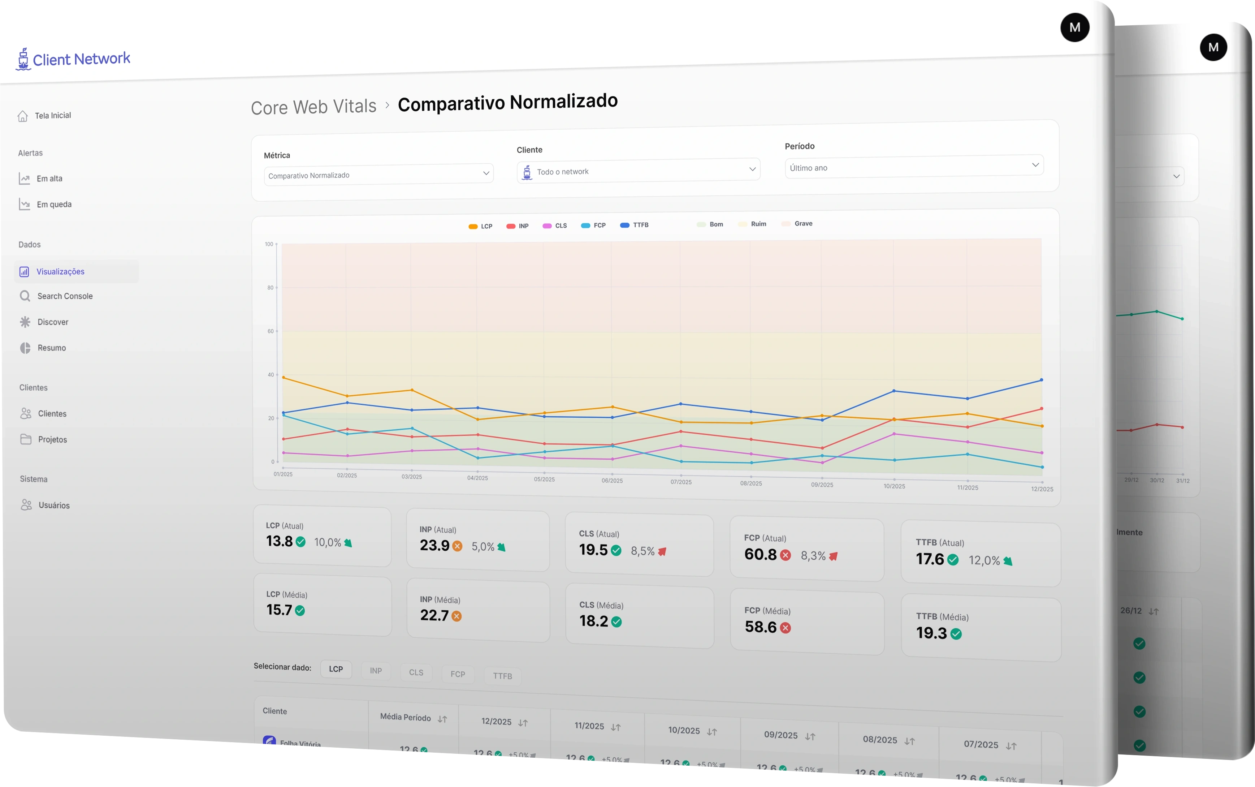Open the Período Último ano dropdown
The image size is (1255, 787).
click(x=914, y=167)
